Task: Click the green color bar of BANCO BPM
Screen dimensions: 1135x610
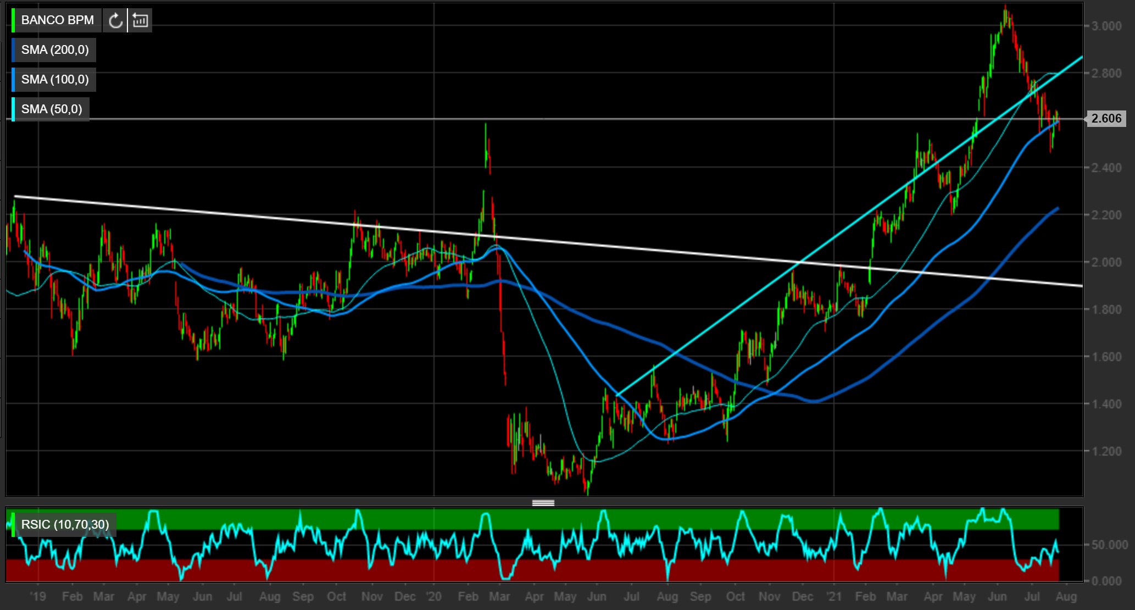Action: click(x=13, y=20)
